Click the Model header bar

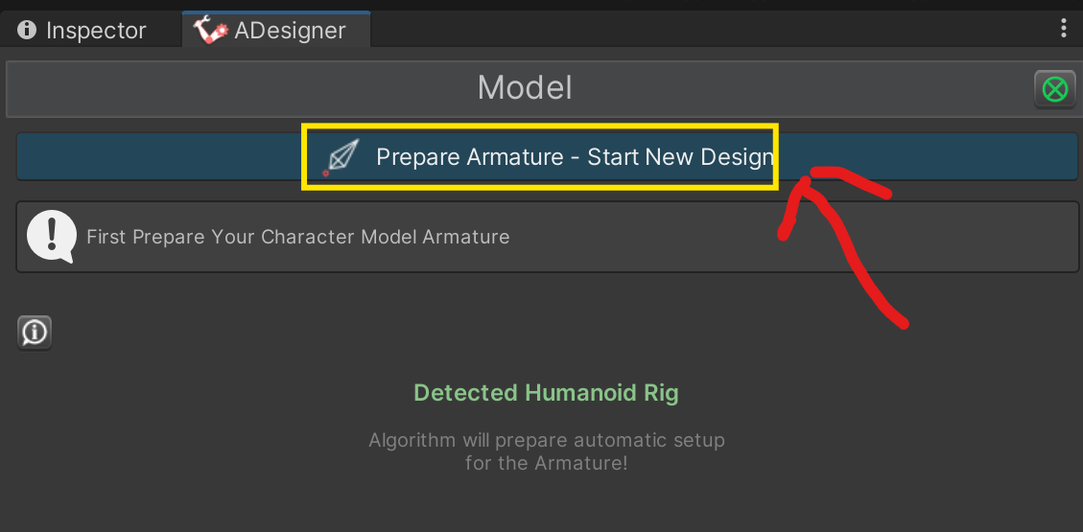click(525, 88)
